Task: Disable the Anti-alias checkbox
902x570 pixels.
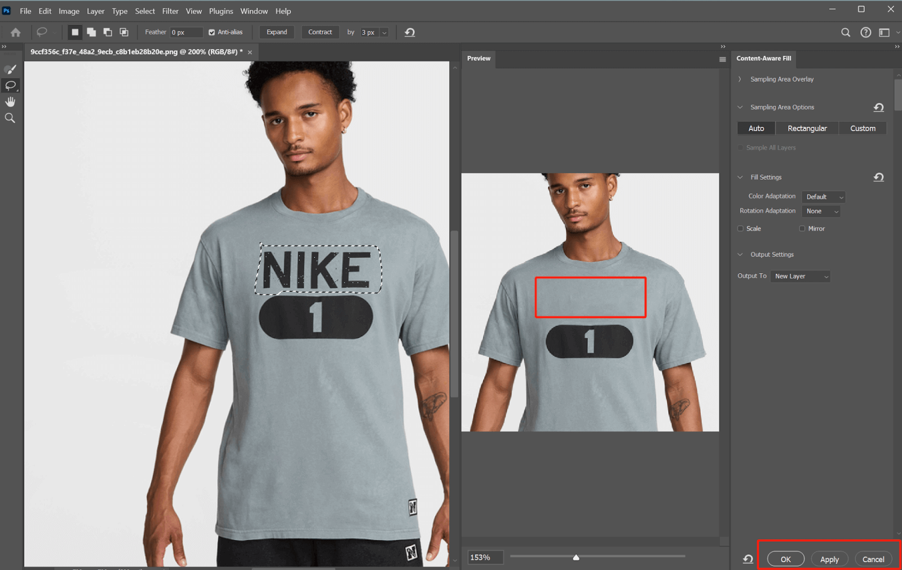Action: (210, 32)
